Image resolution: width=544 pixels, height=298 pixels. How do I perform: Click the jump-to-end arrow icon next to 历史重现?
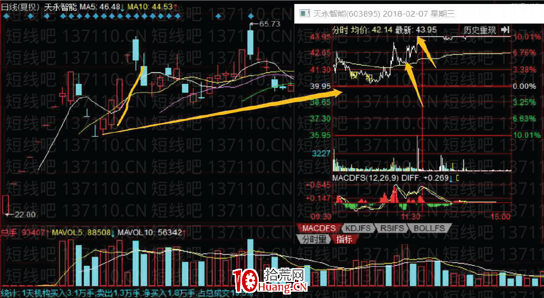click(505, 30)
